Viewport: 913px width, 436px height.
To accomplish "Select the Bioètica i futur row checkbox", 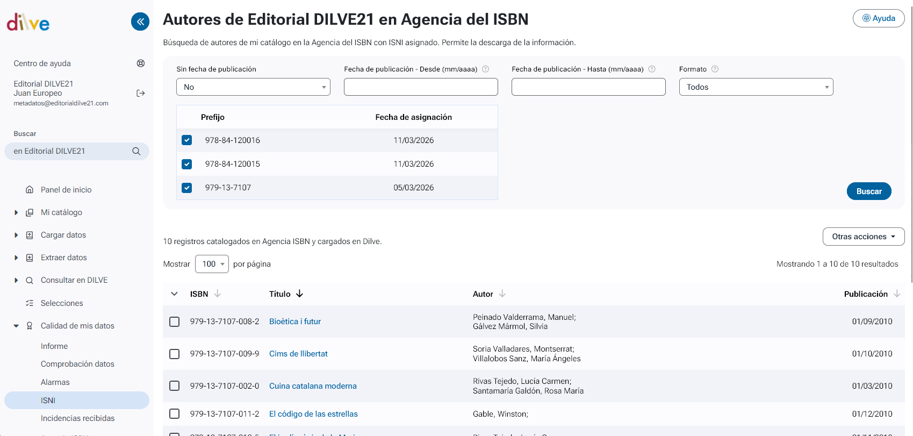I will (175, 321).
